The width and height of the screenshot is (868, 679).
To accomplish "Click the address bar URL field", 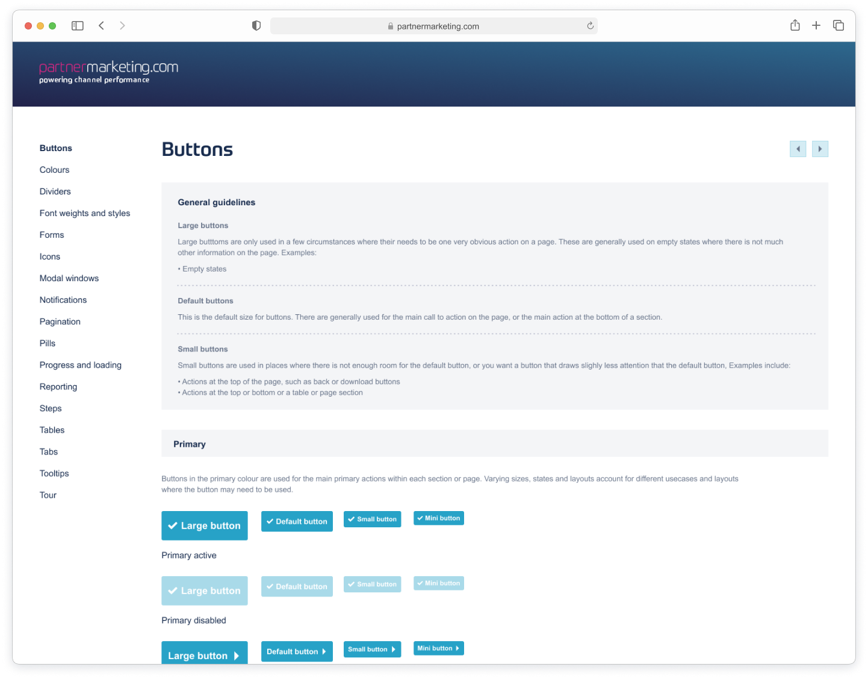I will pyautogui.click(x=433, y=26).
